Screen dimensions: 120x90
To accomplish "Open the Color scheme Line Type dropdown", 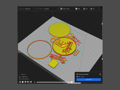I will pyautogui.click(x=47, y=9).
